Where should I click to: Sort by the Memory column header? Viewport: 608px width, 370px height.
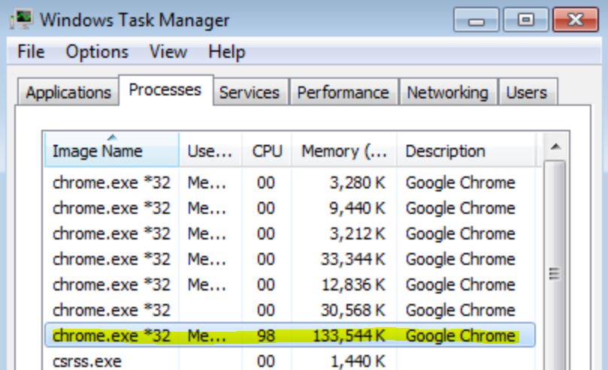pyautogui.click(x=343, y=151)
